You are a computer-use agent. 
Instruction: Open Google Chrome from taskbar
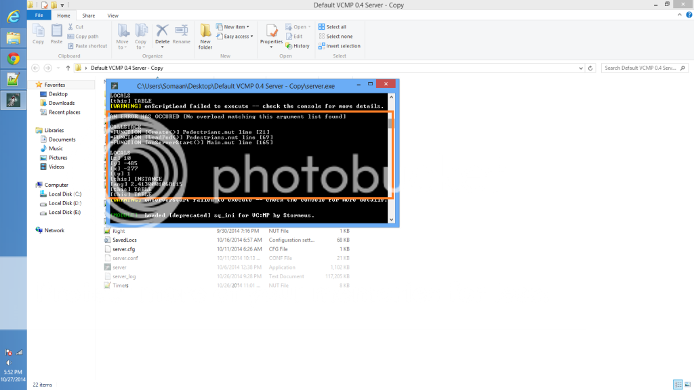(x=14, y=58)
